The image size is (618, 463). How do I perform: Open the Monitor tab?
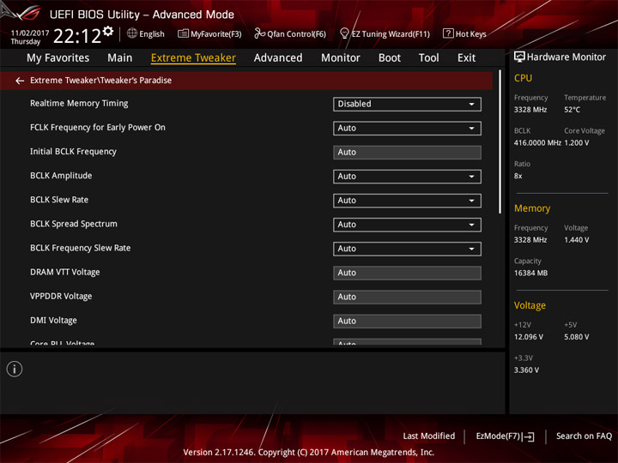tap(341, 58)
